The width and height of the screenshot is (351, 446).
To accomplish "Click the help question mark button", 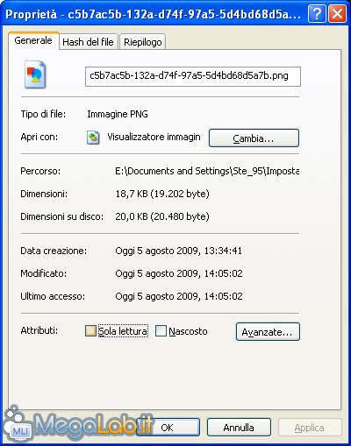I will pyautogui.click(x=317, y=13).
